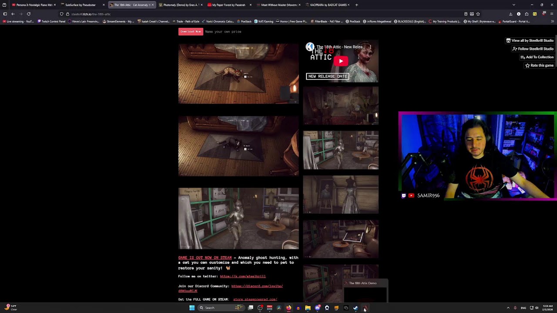Open Firefox from the taskbar
This screenshot has width=557, height=313.
click(289, 308)
